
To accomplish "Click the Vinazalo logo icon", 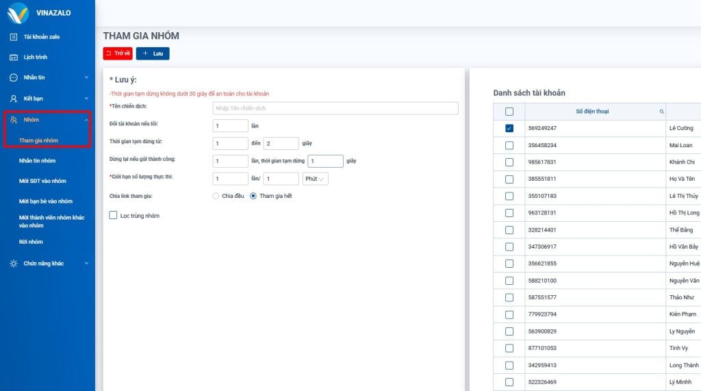I will click(18, 13).
